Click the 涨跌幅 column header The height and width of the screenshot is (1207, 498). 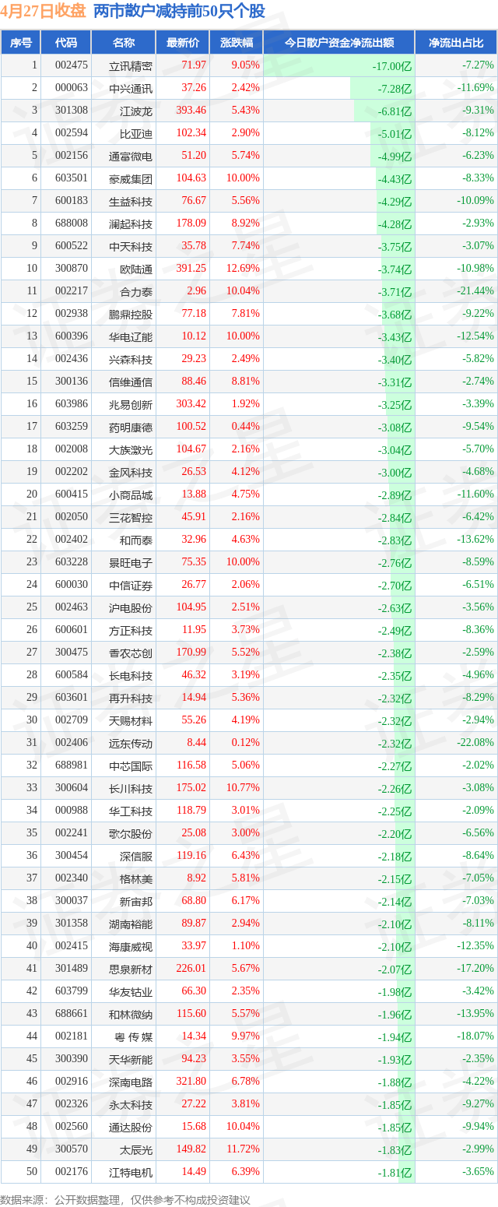[x=237, y=43]
